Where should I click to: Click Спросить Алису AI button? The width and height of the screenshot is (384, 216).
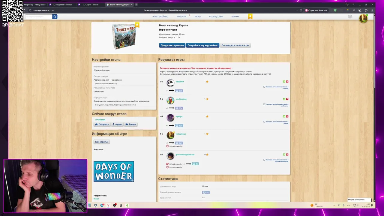tap(316, 10)
